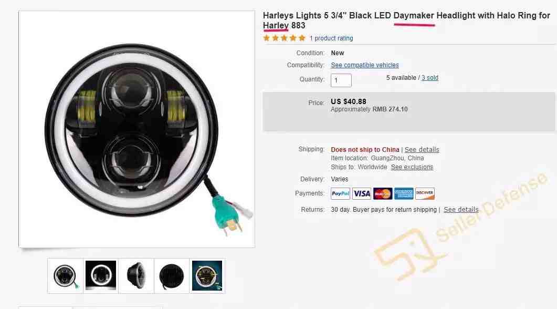
Task: Click the Harleys Lights product title
Action: click(406, 20)
